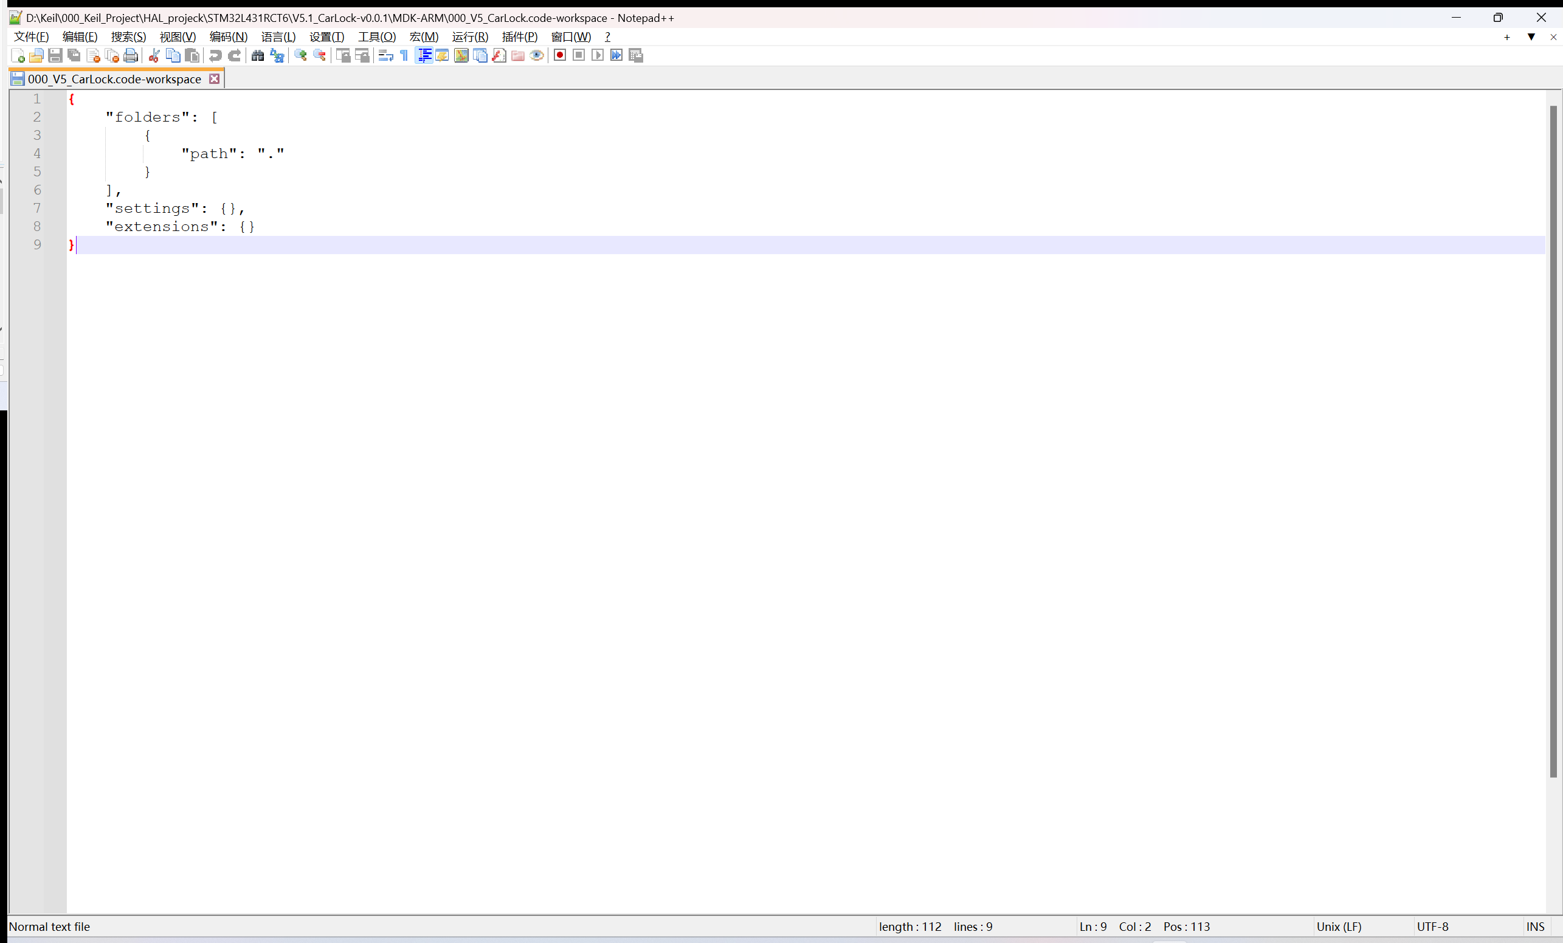This screenshot has width=1563, height=943.
Task: Cut selection with the scissors icon
Action: [154, 56]
